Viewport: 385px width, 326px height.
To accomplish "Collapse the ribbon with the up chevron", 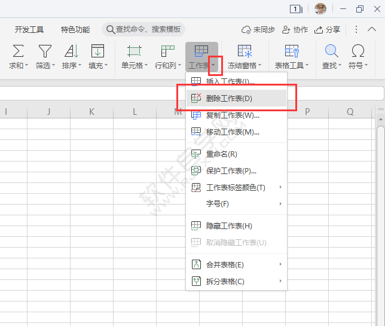I will point(372,29).
